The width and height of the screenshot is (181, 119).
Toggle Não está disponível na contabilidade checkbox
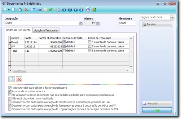(x=10, y=99)
